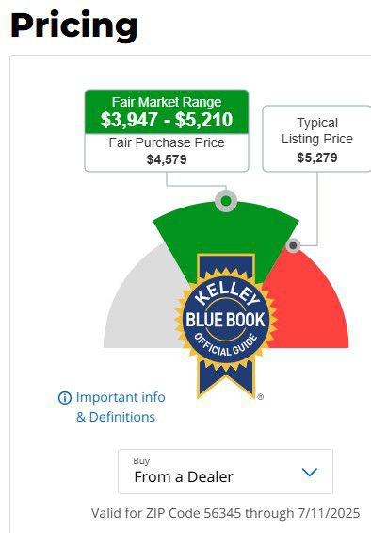Click the Typical Listing Price box

(x=317, y=139)
